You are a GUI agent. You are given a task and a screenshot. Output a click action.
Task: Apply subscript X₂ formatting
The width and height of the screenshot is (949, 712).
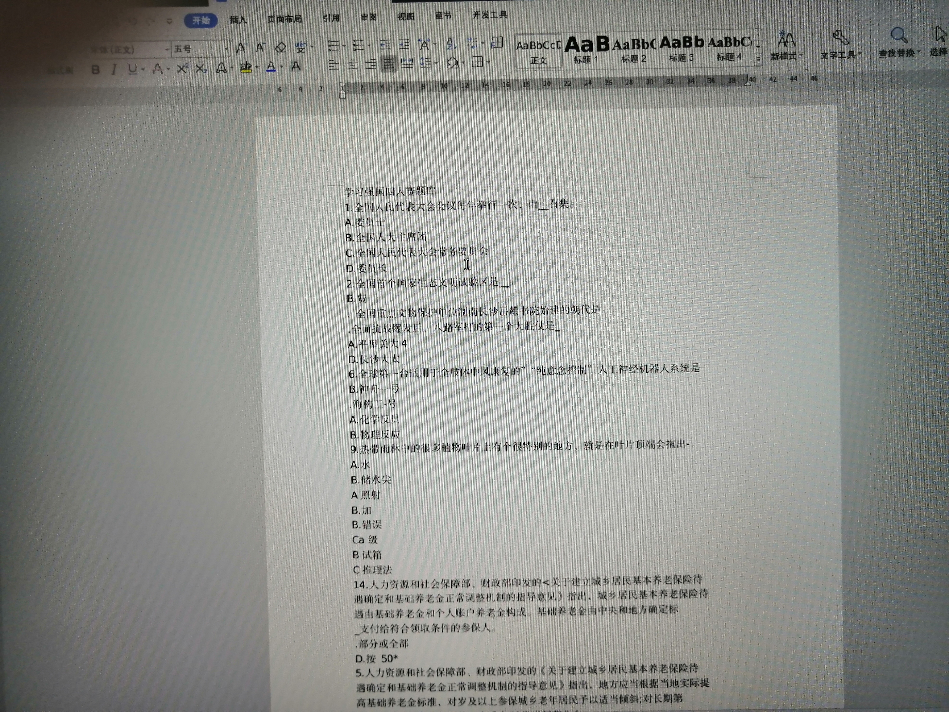[201, 68]
